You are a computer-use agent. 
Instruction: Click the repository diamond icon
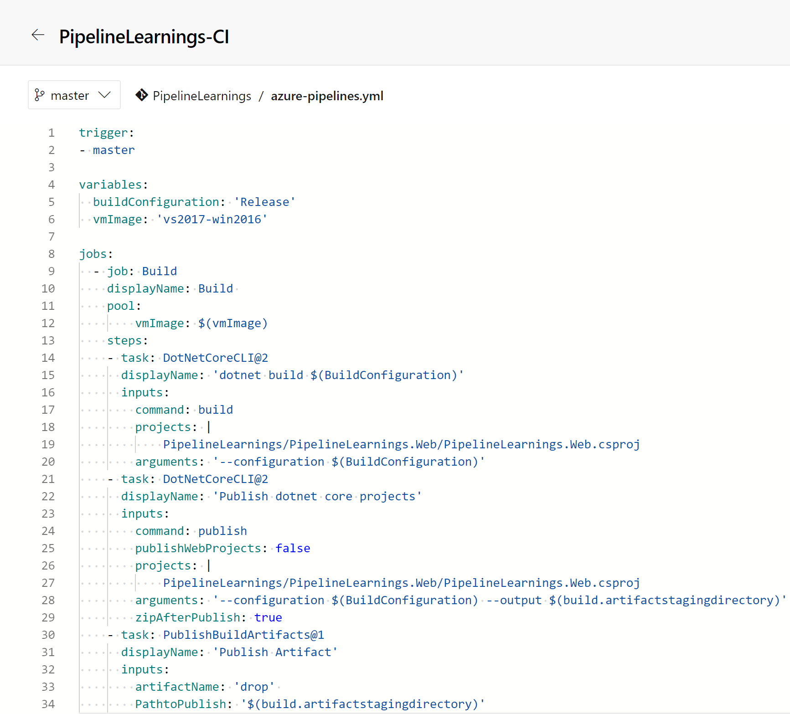pos(142,95)
